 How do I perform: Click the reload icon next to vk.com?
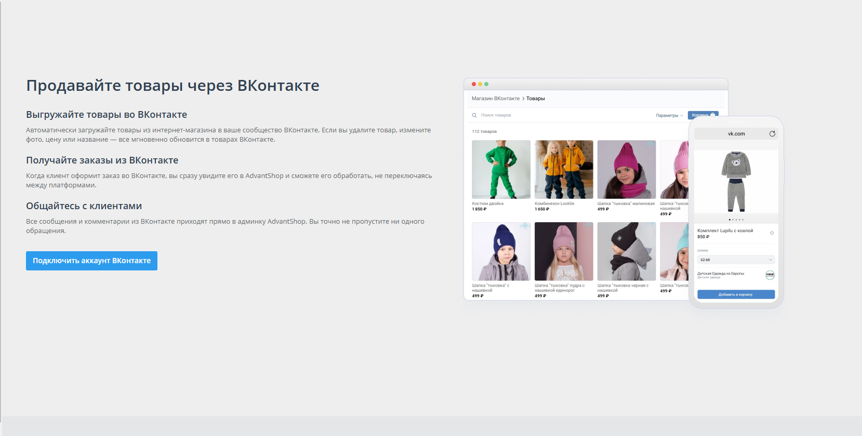click(x=772, y=134)
